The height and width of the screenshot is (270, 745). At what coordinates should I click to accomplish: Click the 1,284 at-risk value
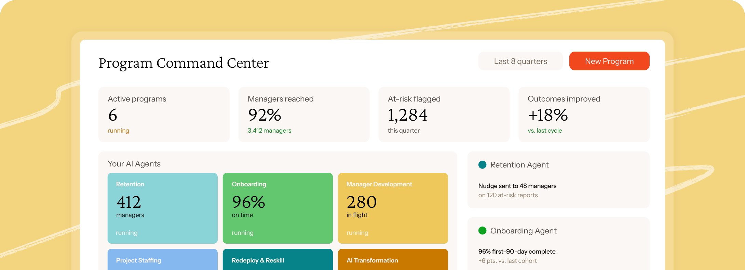[408, 115]
